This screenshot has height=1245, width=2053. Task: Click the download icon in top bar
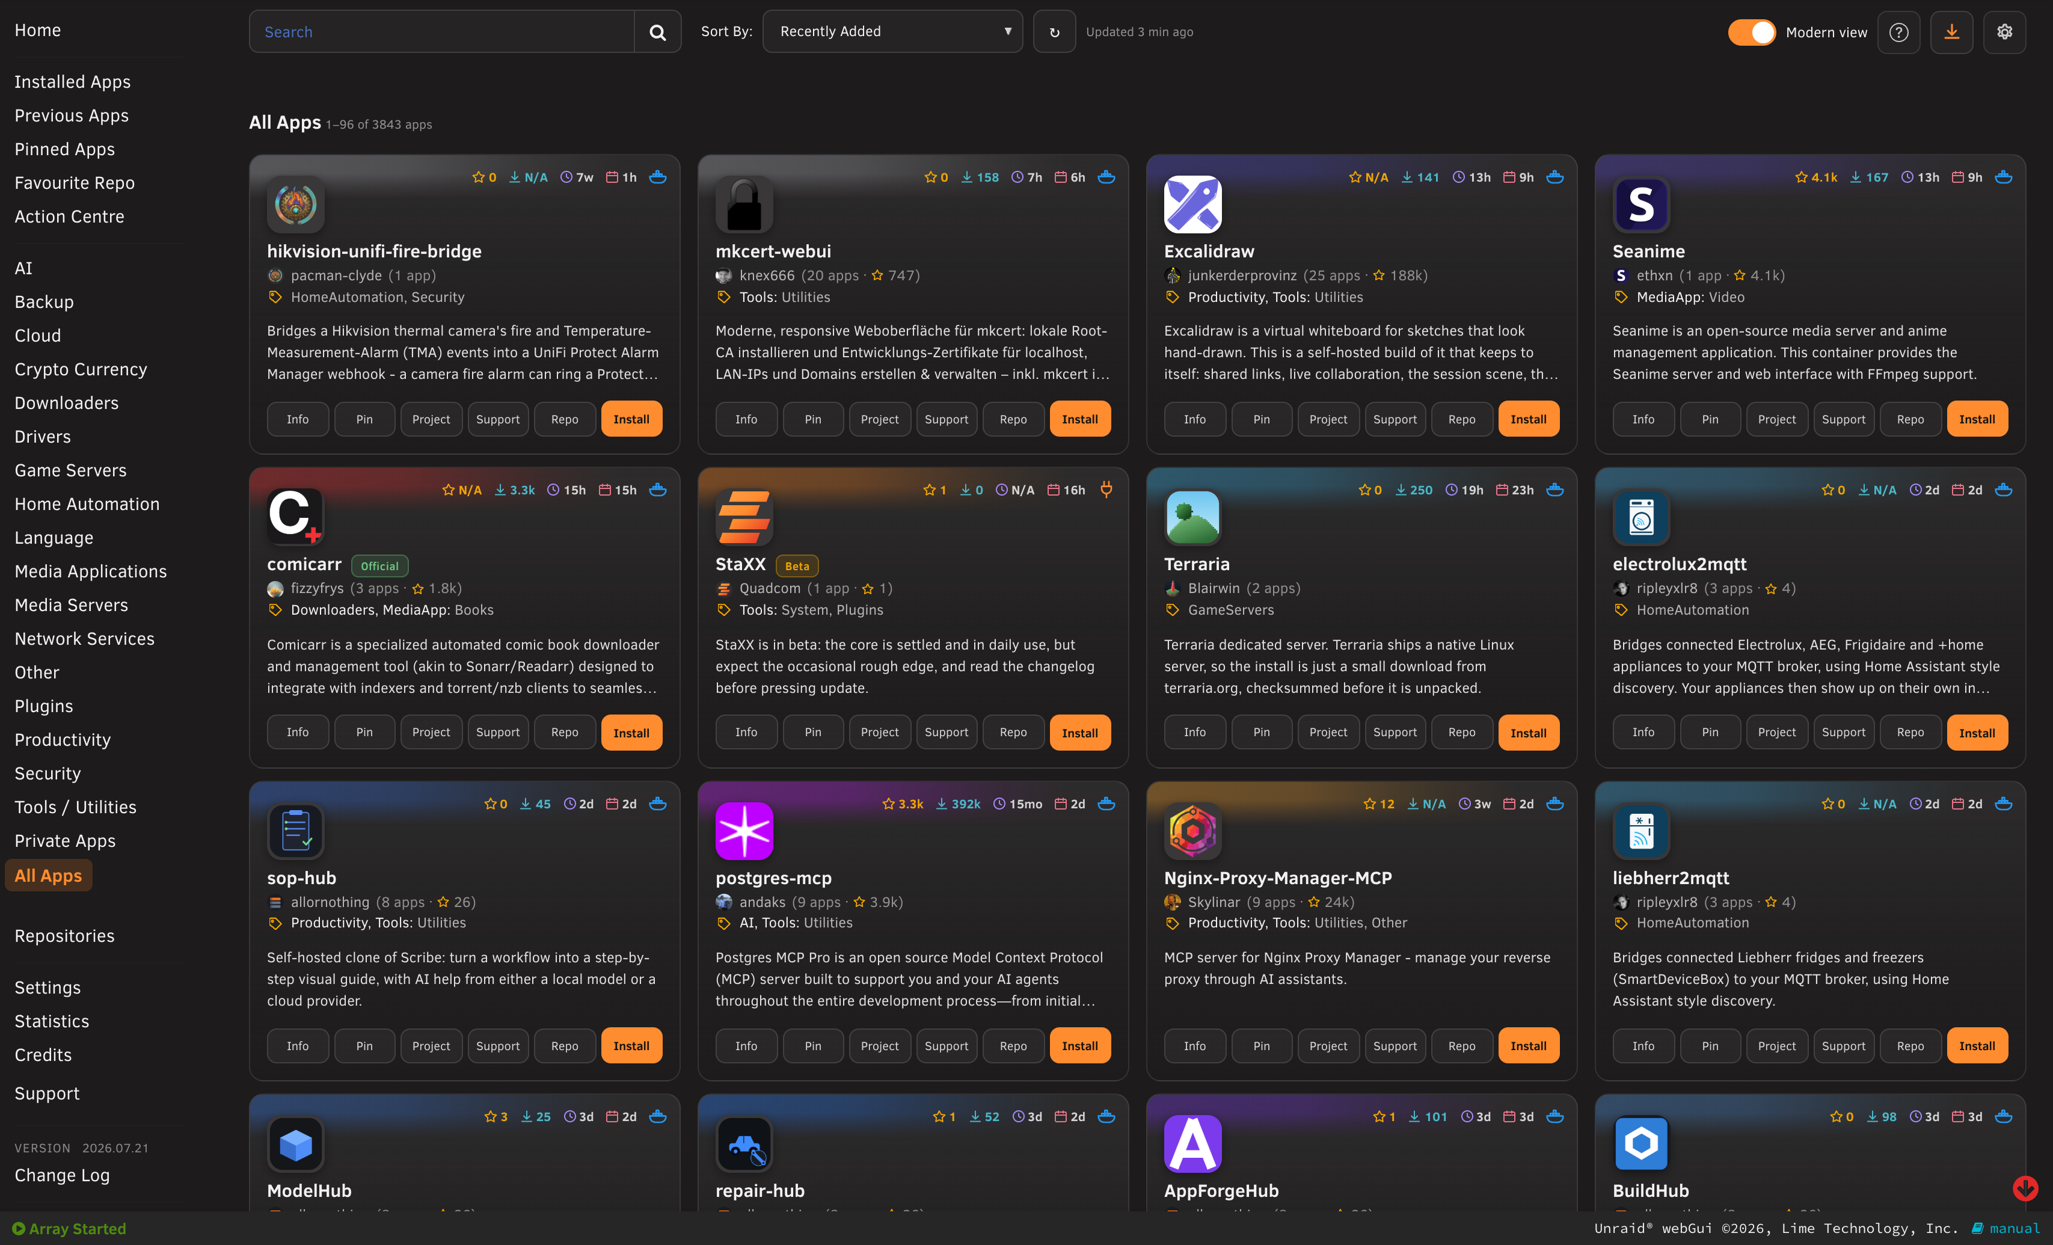(1951, 32)
